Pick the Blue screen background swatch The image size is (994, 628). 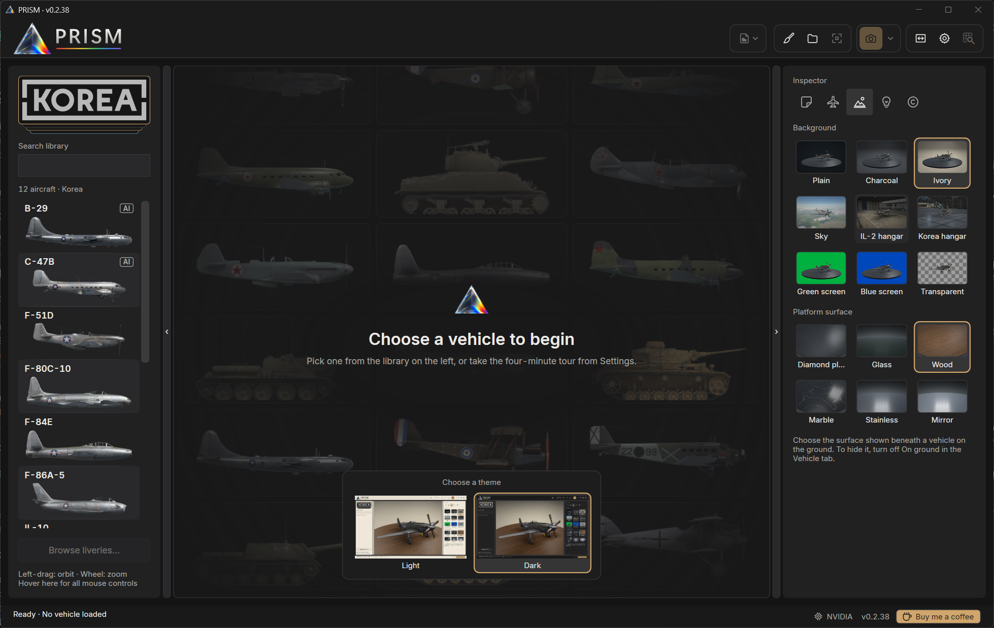coord(881,274)
